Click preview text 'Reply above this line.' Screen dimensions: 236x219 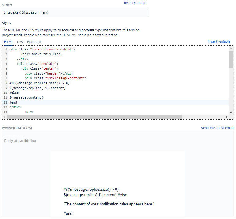(x=20, y=141)
